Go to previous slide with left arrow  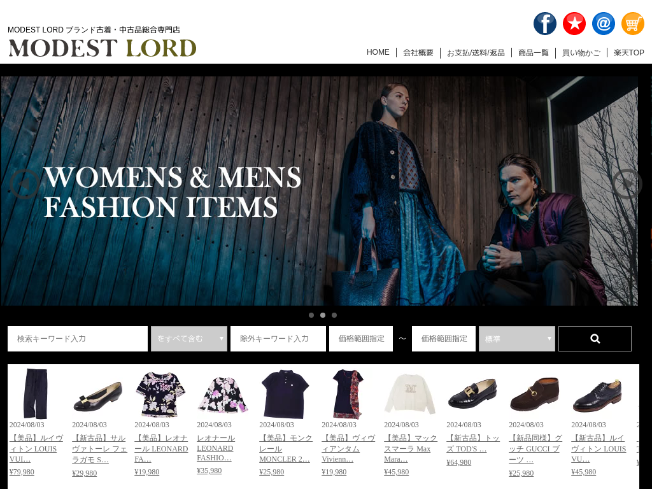[25, 184]
